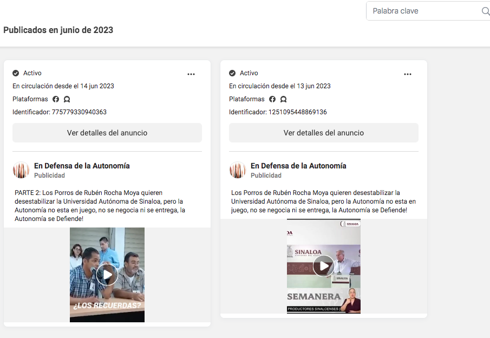The height and width of the screenshot is (338, 490).
Task: Click the active status checkmark on right ad
Action: [232, 73]
